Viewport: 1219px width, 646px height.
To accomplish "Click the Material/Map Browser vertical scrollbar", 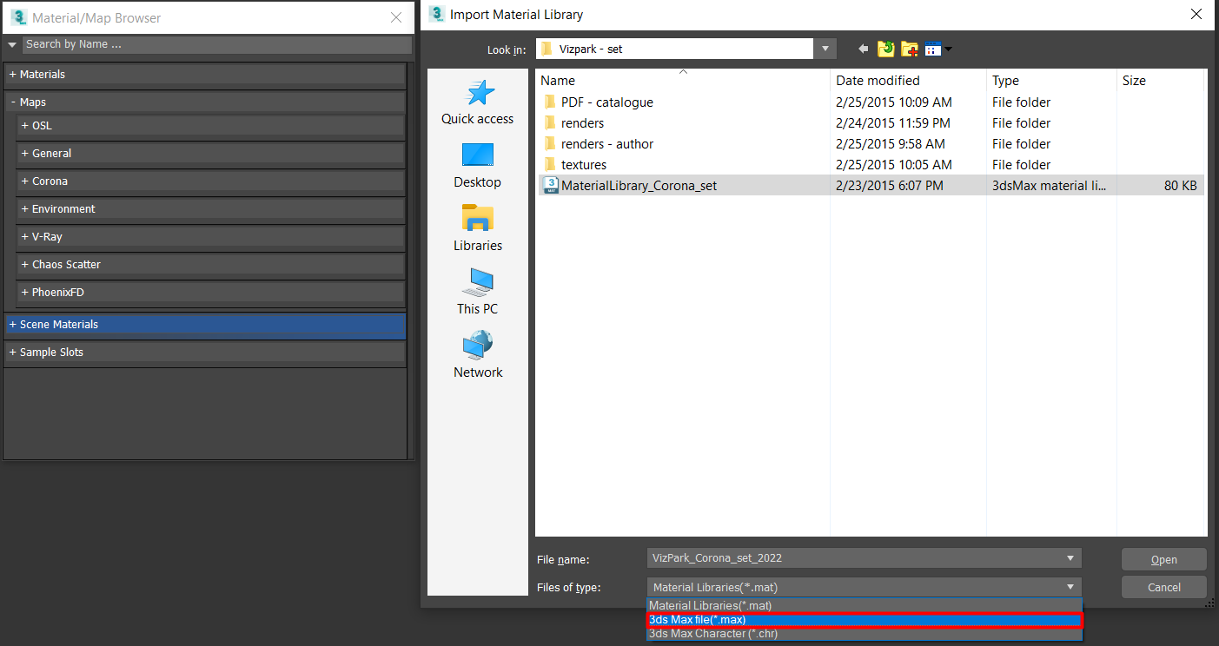I will 412,260.
